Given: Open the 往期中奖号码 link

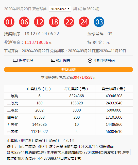Looking at the screenshot, I should 104,61.
